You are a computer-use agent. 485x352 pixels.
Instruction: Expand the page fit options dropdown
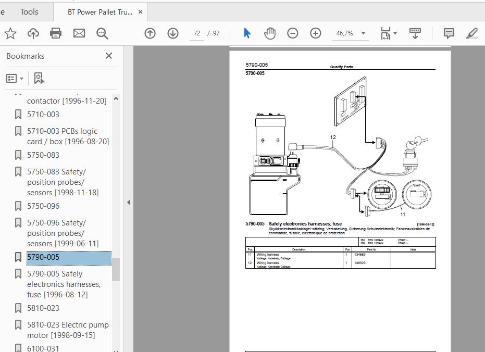389,33
